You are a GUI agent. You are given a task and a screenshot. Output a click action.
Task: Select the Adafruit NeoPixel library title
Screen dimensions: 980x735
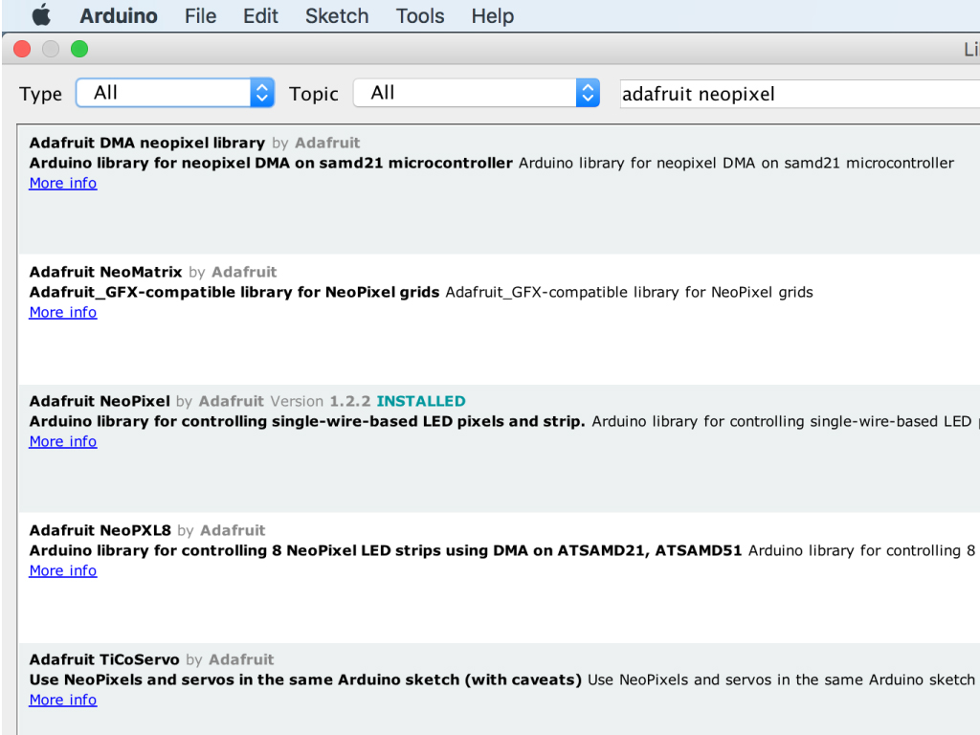click(100, 401)
